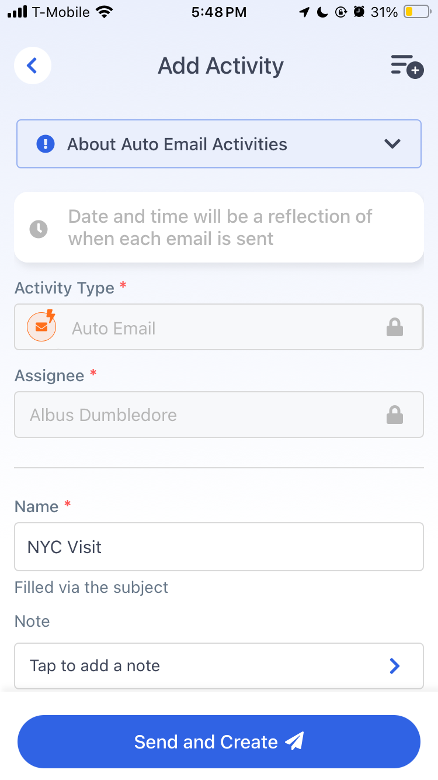Expand About Auto Email Activities chevron
438x780 pixels.
[x=392, y=144]
